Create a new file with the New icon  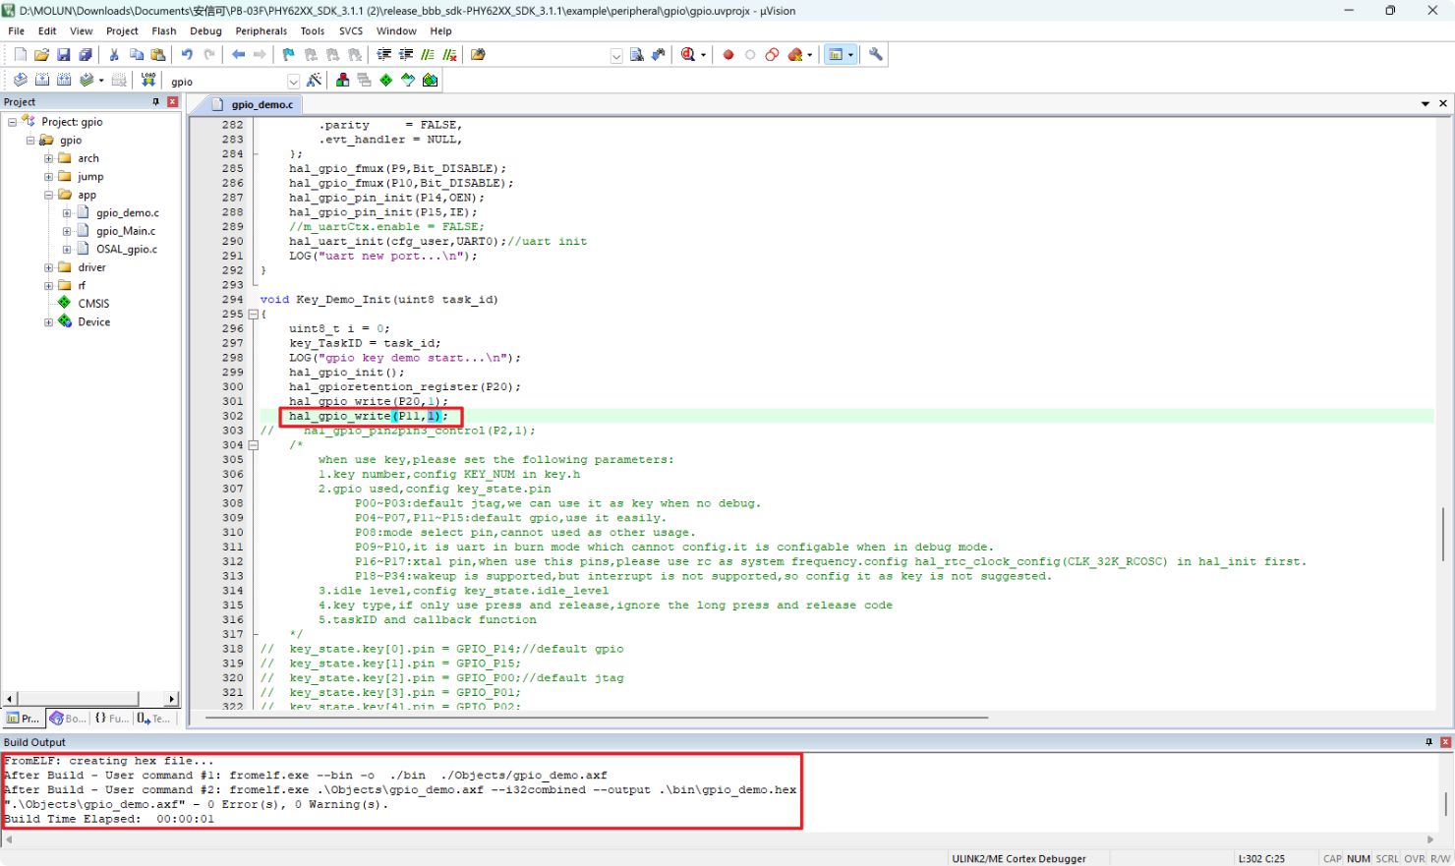20,55
